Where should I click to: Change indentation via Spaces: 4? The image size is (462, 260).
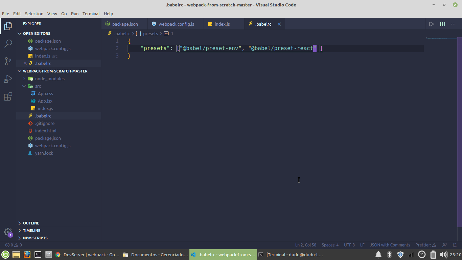330,245
